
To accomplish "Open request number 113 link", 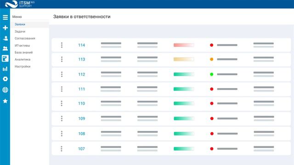I will pos(82,59).
